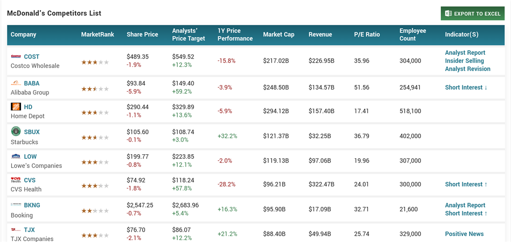Click the Alibaba logo icon
This screenshot has width=511, height=242.
(x=16, y=84)
